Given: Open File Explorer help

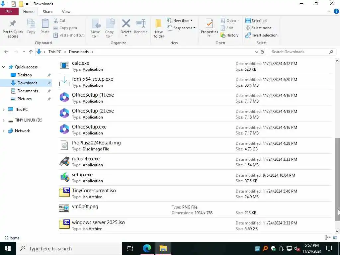Looking at the screenshot, I should 336,12.
